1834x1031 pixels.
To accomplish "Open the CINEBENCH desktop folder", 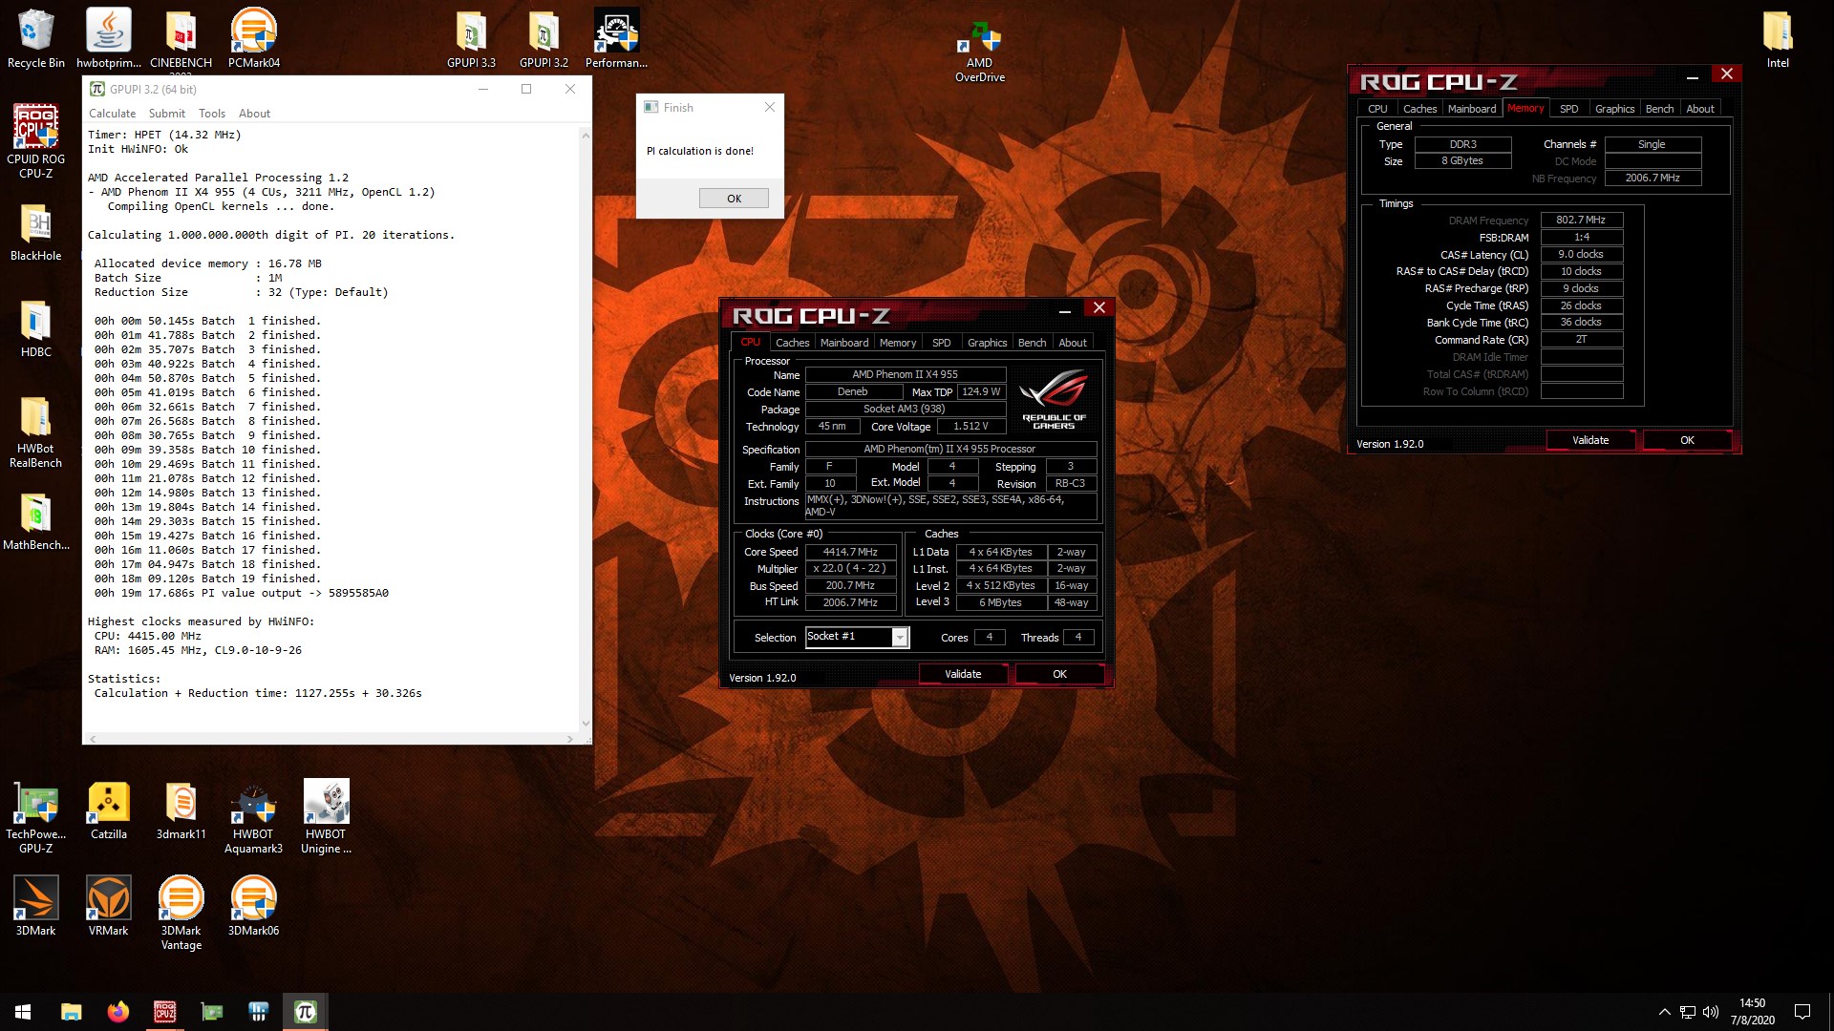I will 181,38.
